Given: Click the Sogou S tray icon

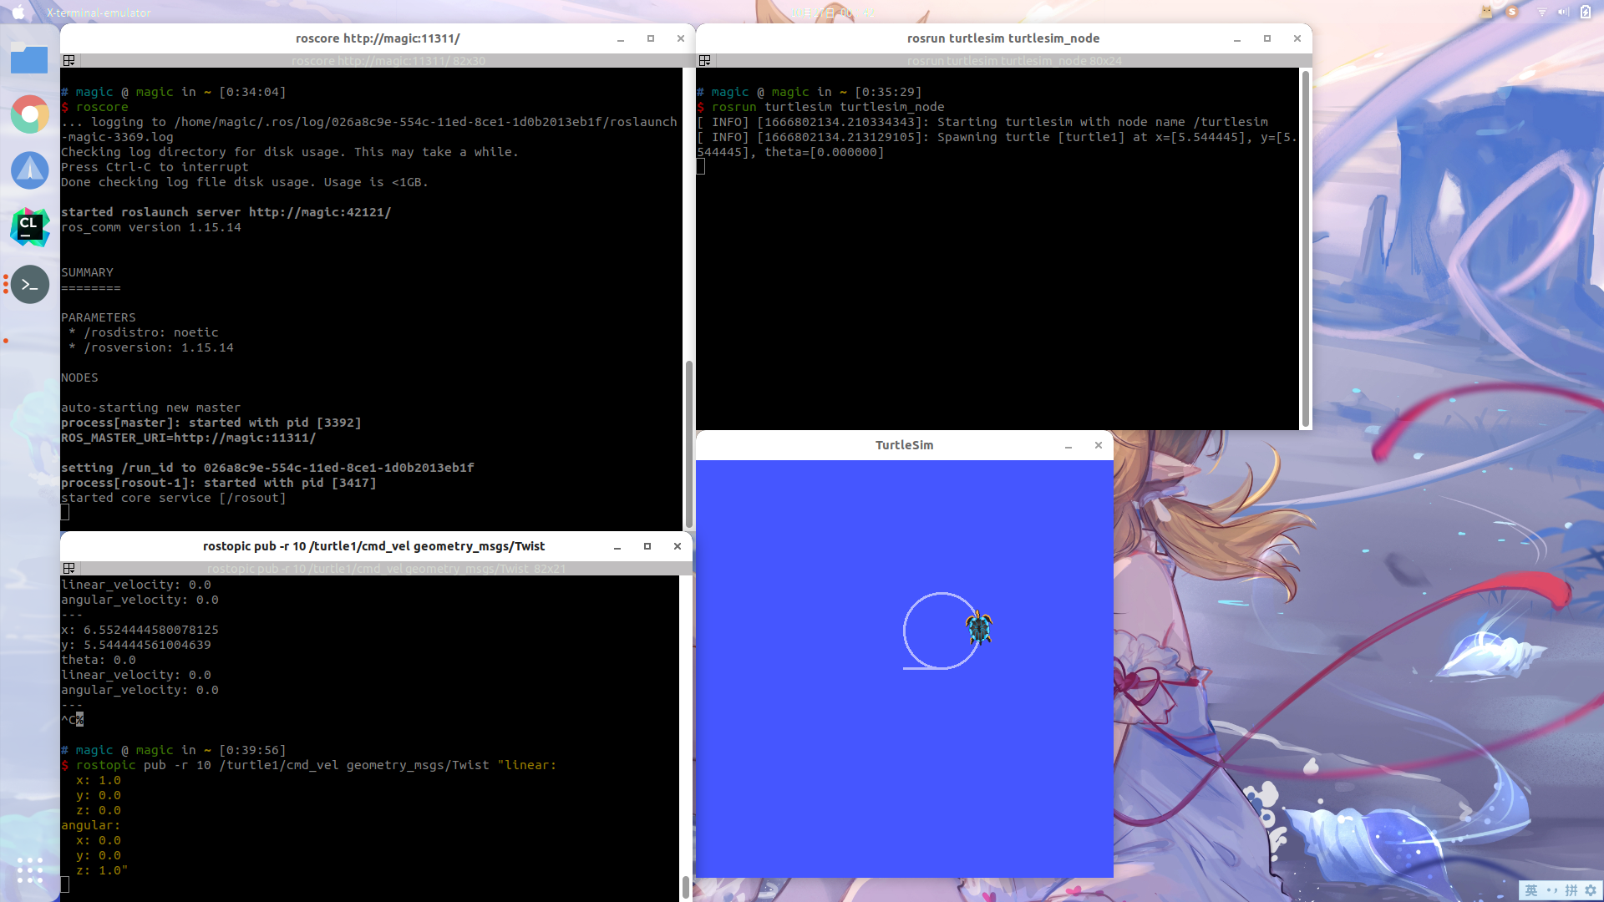Looking at the screenshot, I should coord(1512,13).
